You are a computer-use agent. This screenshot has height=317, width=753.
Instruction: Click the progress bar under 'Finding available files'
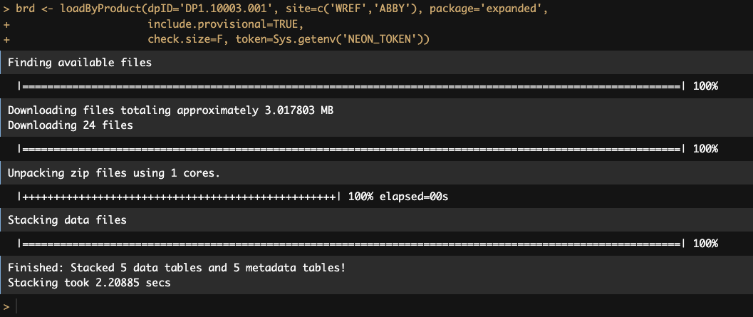[x=351, y=86]
